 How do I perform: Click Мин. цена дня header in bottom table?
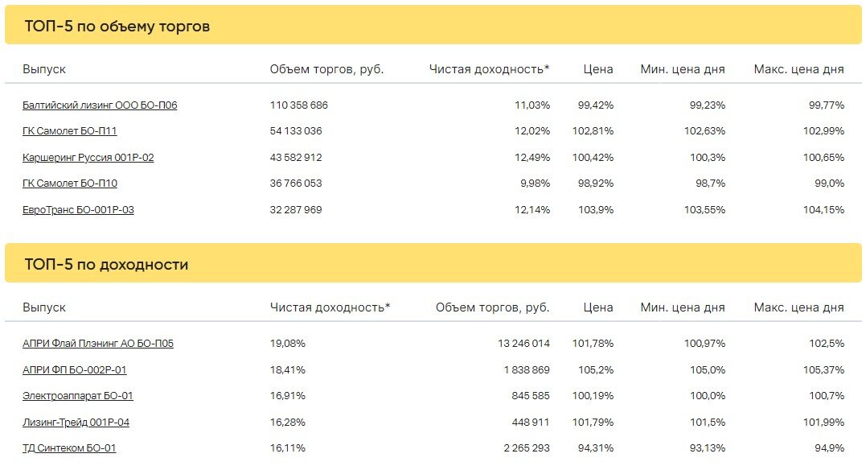pos(683,307)
